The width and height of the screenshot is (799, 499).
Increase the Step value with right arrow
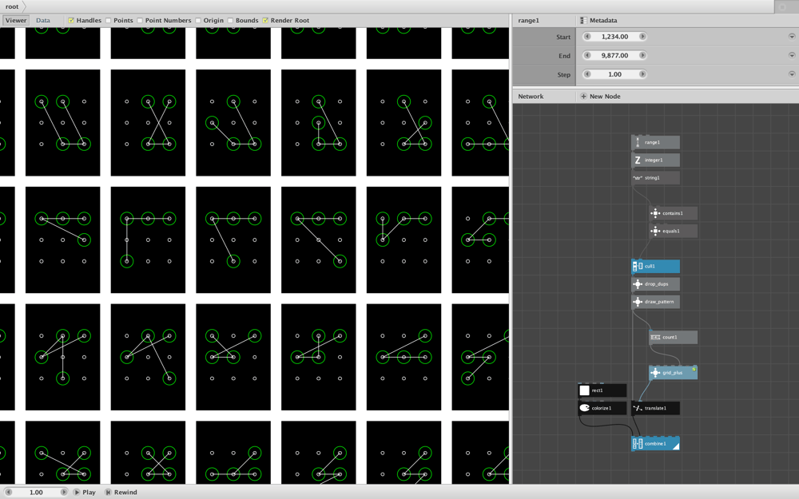[x=642, y=74]
